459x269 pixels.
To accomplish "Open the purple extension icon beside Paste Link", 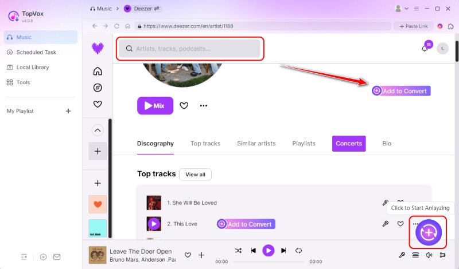I will coord(440,26).
